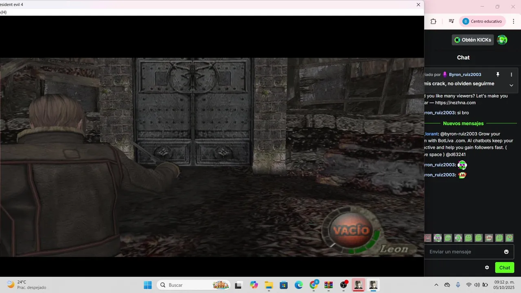This screenshot has width=521, height=293.
Task: Select the red angry face quick emote
Action: point(427,238)
